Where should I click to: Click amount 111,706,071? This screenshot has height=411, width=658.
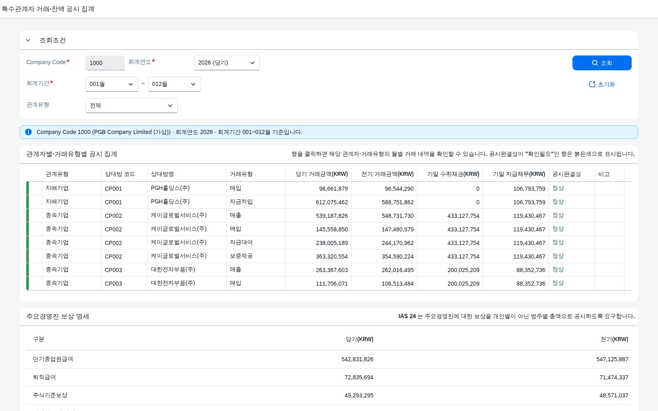tap(331, 284)
